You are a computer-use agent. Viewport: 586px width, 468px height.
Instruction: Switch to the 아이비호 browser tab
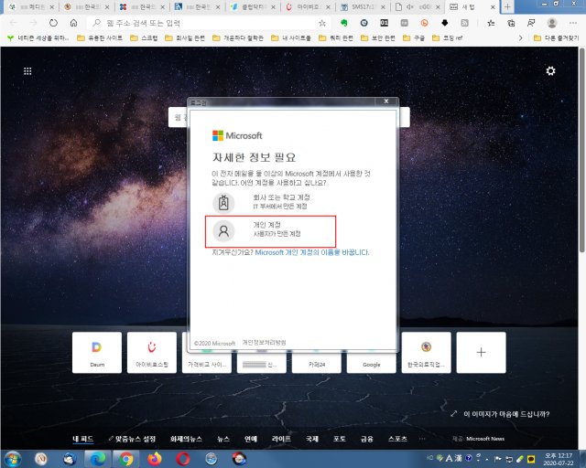[309, 7]
